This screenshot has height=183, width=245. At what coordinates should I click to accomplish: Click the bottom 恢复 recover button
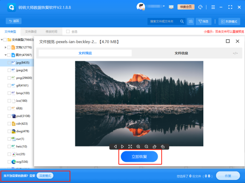[228, 176]
